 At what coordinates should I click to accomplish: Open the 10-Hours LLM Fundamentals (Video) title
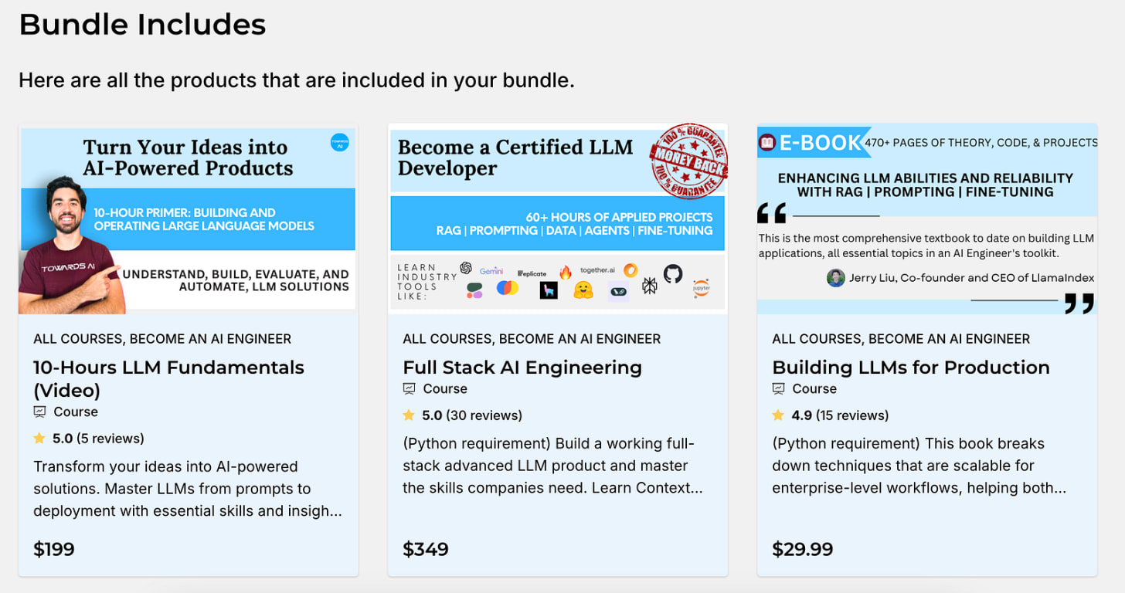(168, 378)
